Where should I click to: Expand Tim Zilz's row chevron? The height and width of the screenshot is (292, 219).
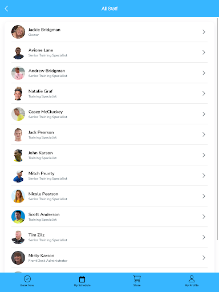tap(204, 237)
